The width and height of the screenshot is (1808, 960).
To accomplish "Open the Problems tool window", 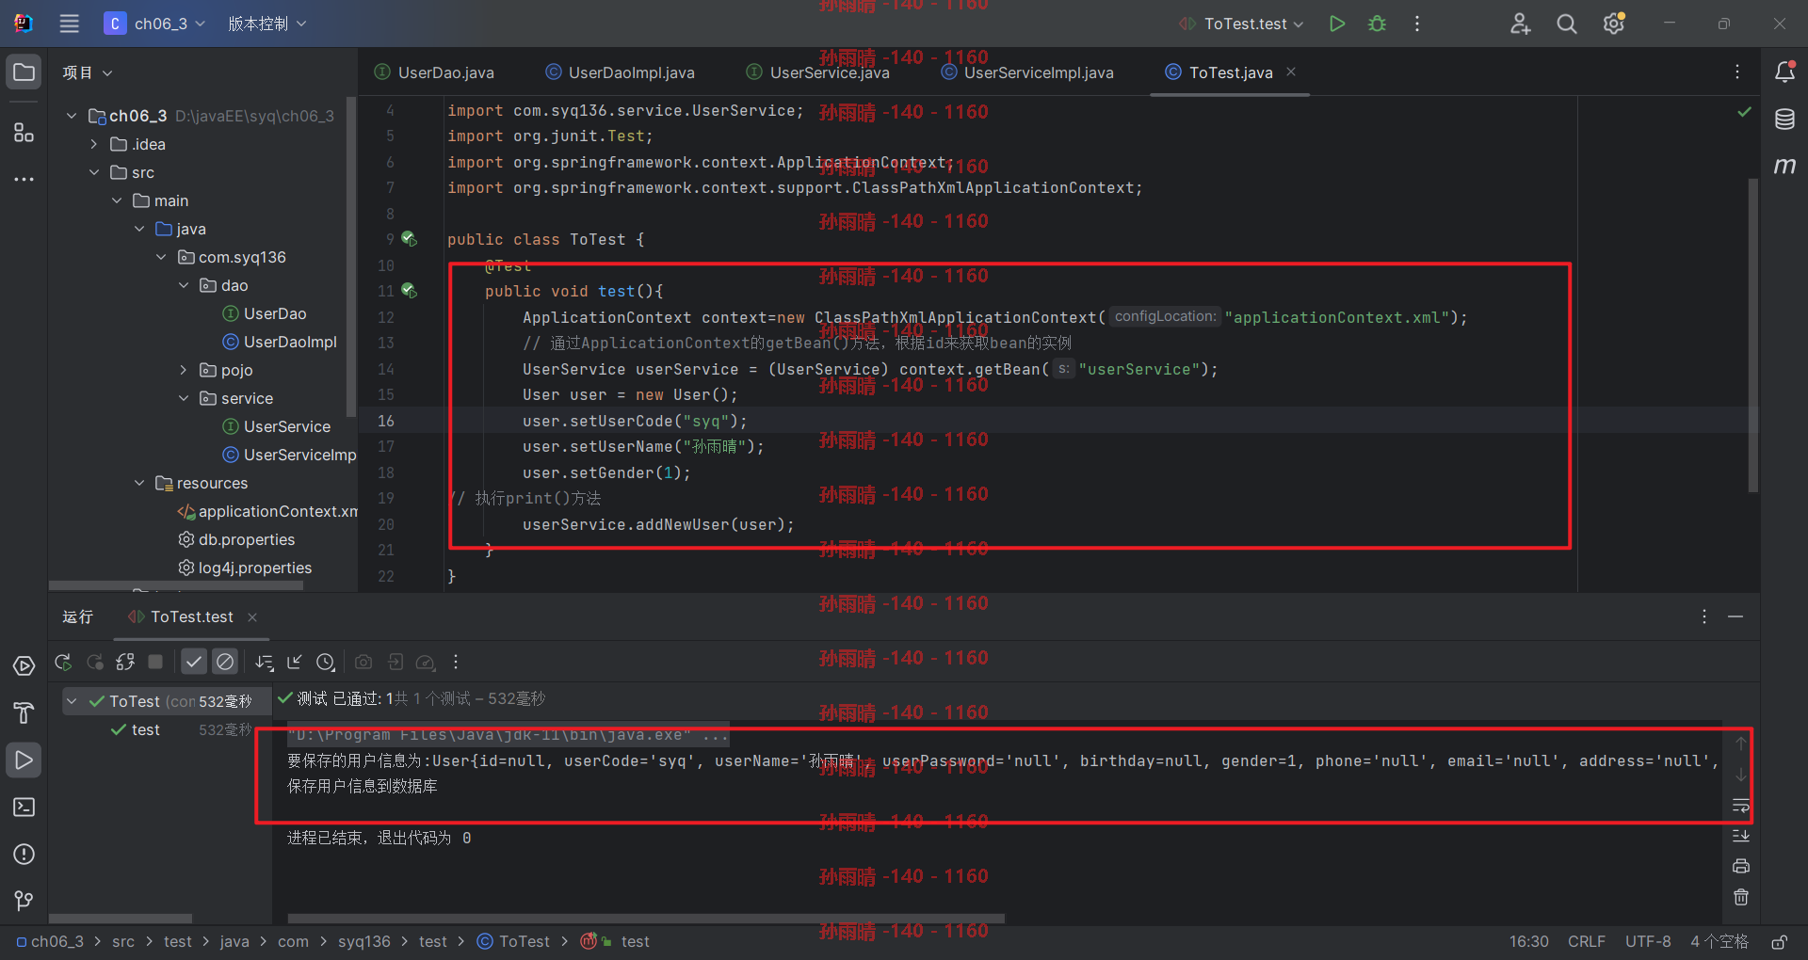I will point(24,854).
